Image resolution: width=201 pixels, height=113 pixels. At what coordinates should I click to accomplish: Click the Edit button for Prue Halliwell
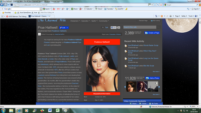pyautogui.click(x=62, y=28)
